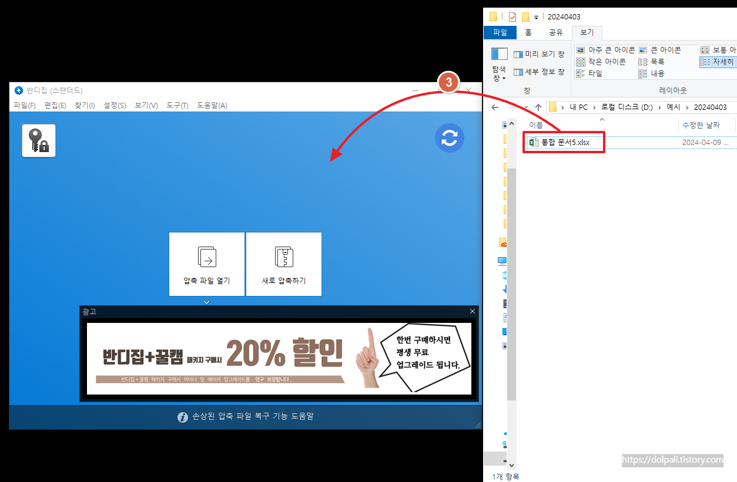This screenshot has height=482, width=737.
Task: Click the navigation pane scroll-up arrow
Action: coord(511,123)
